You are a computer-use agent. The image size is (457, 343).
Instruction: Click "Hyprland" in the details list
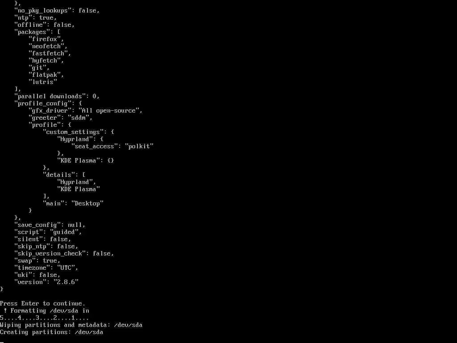pos(76,182)
